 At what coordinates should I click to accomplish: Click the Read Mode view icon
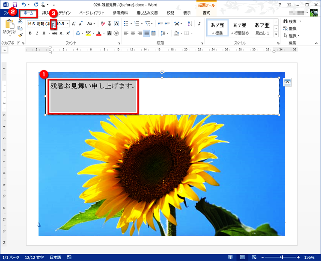tap(230, 257)
